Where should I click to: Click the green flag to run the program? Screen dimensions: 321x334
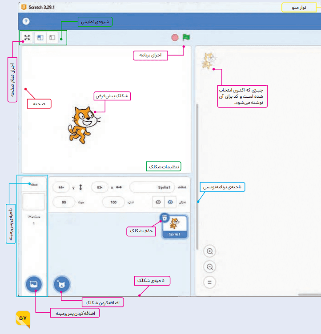pyautogui.click(x=186, y=38)
